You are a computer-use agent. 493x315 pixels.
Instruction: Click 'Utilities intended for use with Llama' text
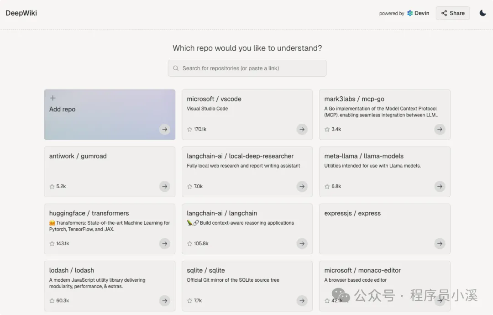pos(372,166)
